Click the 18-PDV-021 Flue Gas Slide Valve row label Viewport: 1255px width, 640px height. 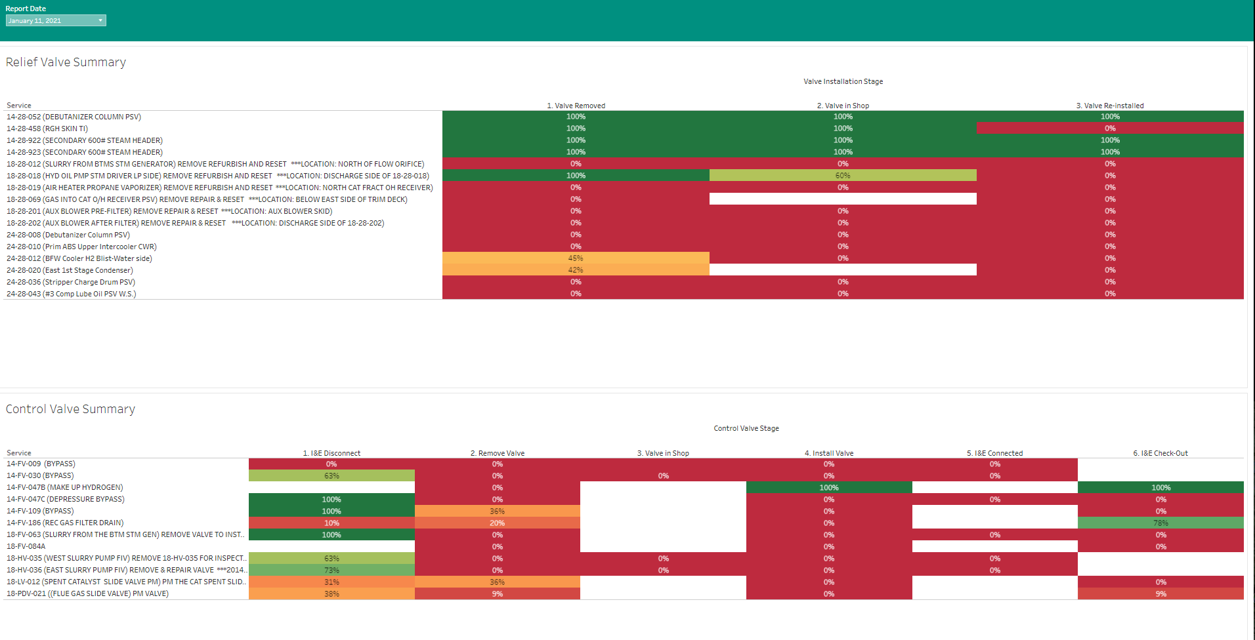[x=87, y=594]
